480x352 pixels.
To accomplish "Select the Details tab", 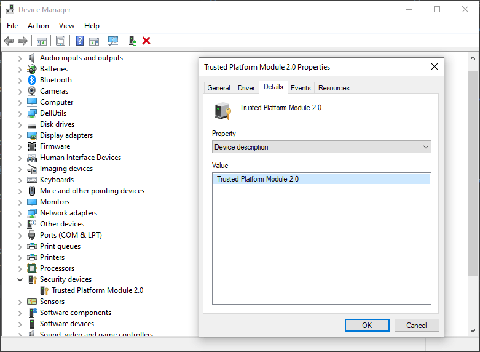I will click(273, 87).
